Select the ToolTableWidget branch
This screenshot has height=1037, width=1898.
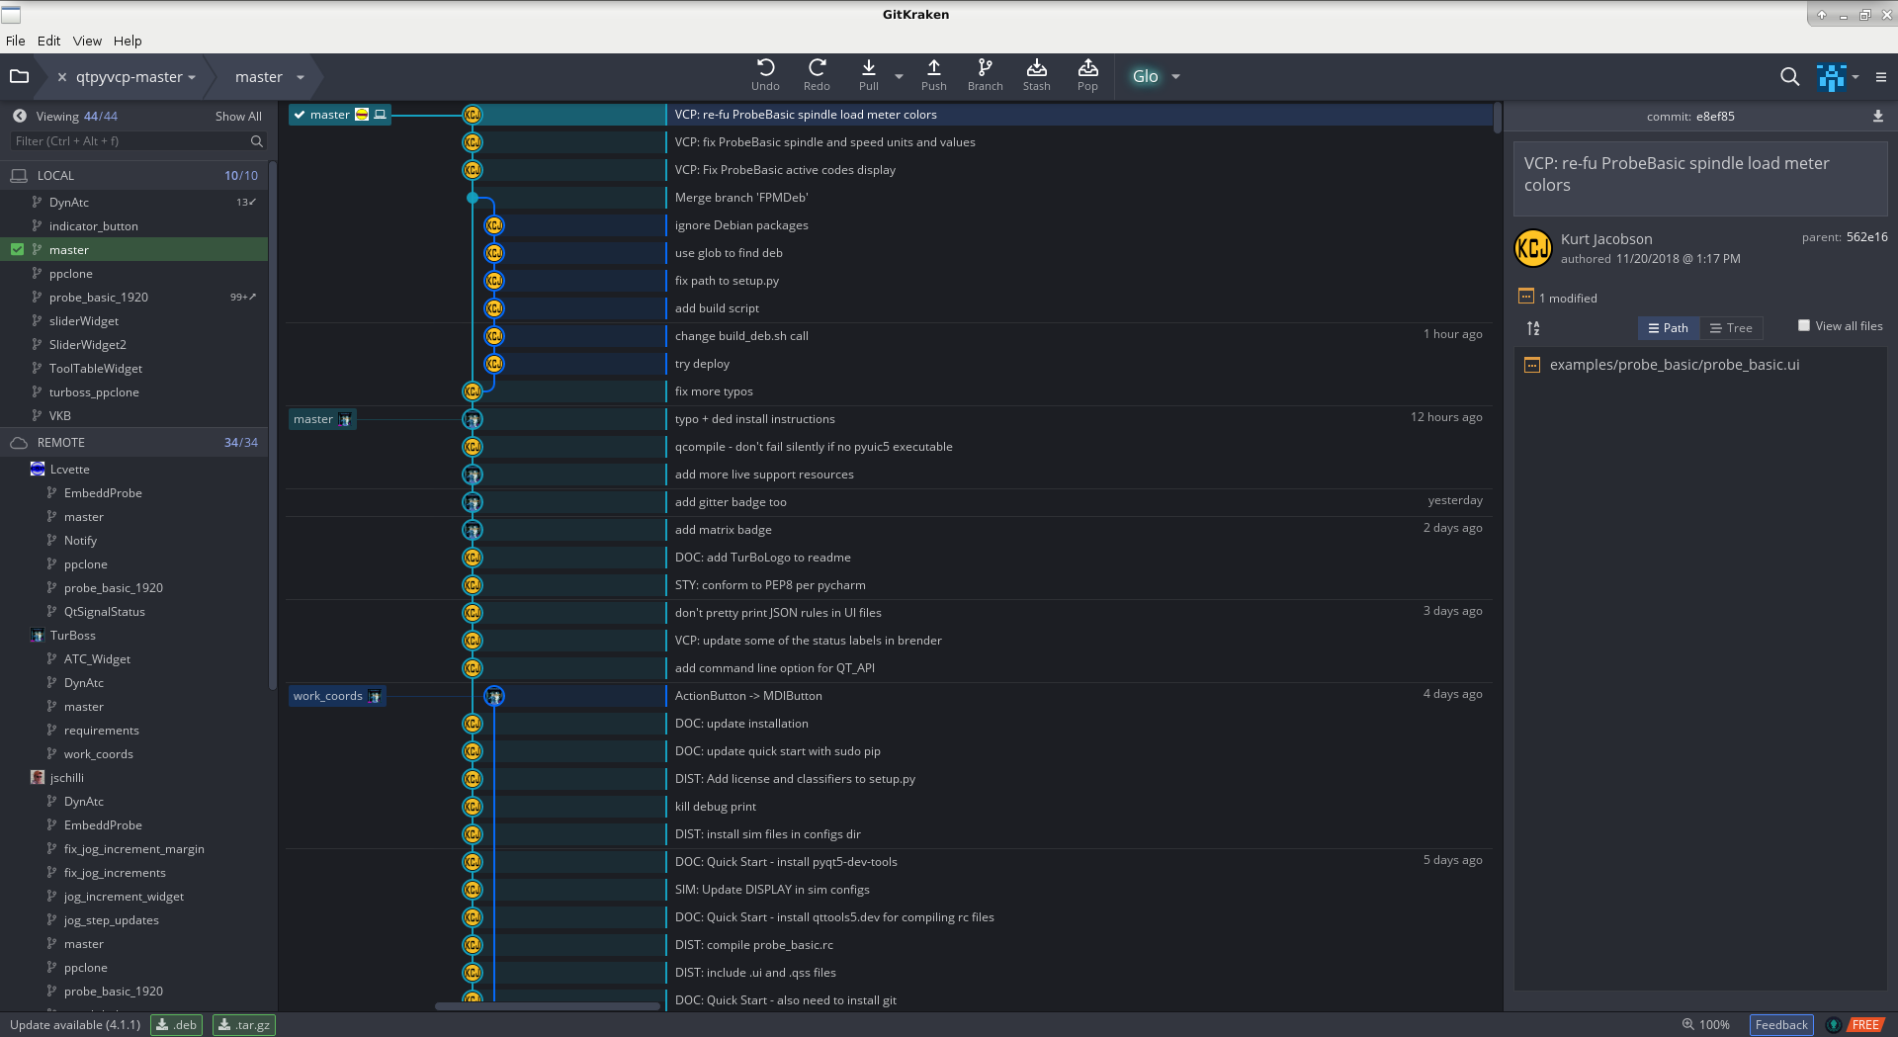click(96, 369)
